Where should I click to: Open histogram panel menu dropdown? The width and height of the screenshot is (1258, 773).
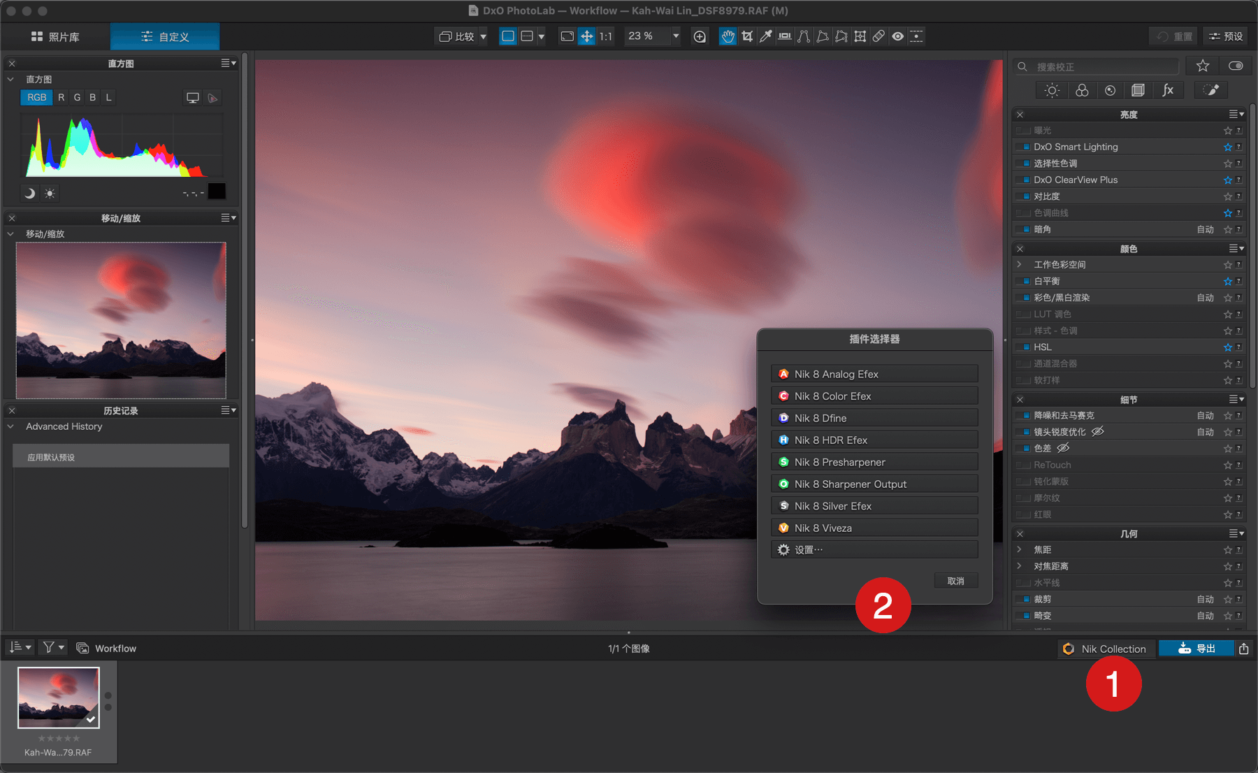(229, 63)
